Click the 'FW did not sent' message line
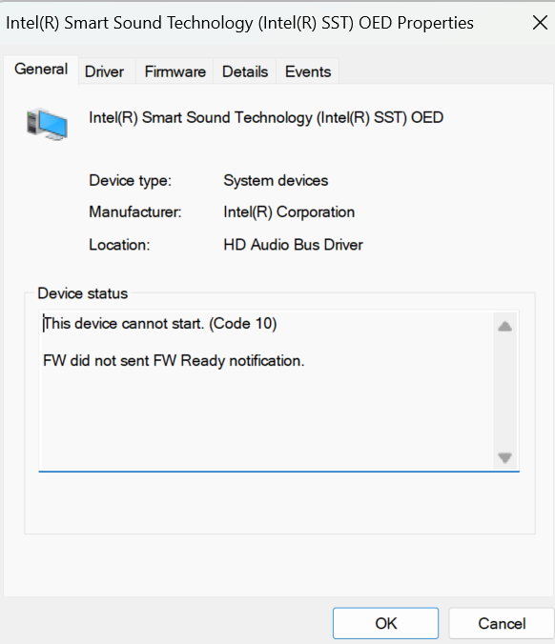Image resolution: width=555 pixels, height=644 pixels. 174,361
